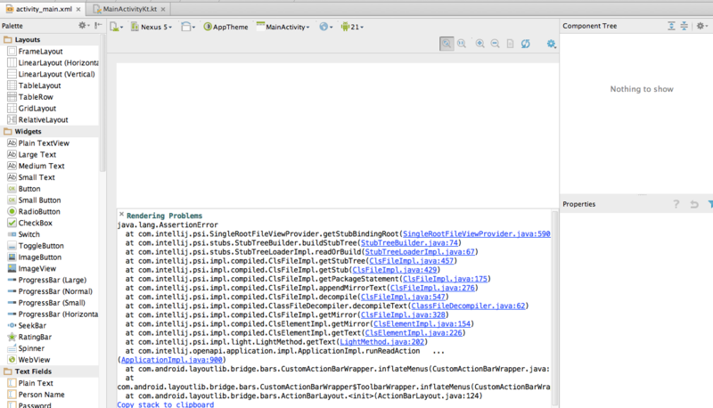Click the Palette list vertical scrollbar
This screenshot has width=713, height=408.
click(x=102, y=102)
